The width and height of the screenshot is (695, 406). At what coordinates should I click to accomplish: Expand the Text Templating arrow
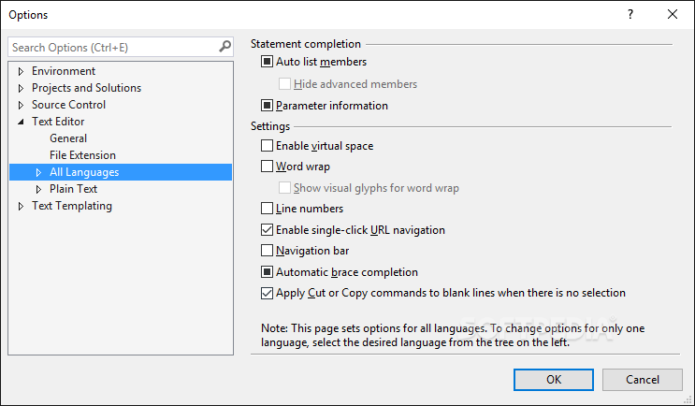[x=21, y=206]
